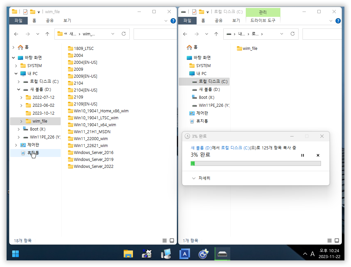
Task: Open the View tab in Local Disk C window
Action: (x=236, y=20)
